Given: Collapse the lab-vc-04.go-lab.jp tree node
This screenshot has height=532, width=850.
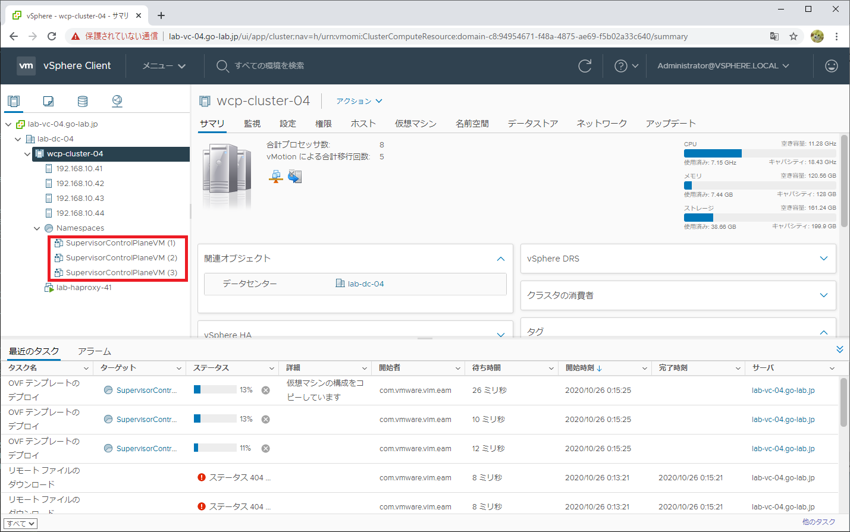Looking at the screenshot, I should pos(8,124).
